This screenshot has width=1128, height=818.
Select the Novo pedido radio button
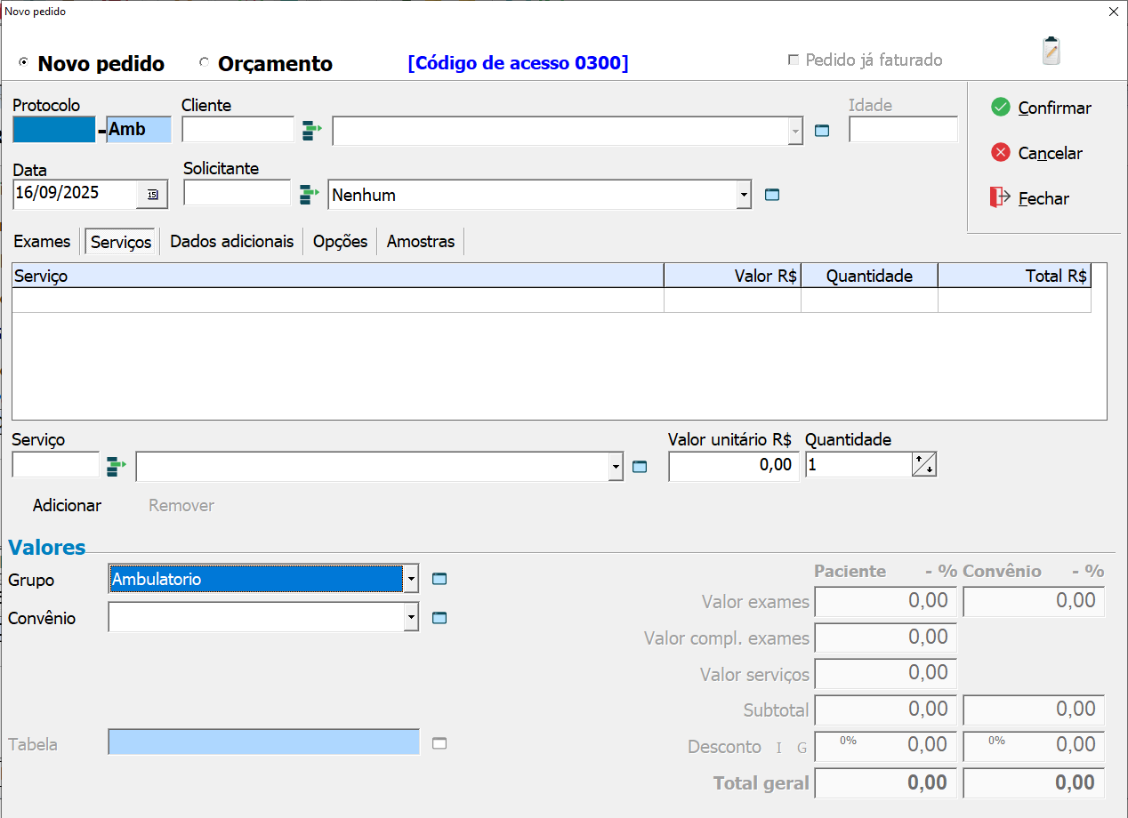23,63
